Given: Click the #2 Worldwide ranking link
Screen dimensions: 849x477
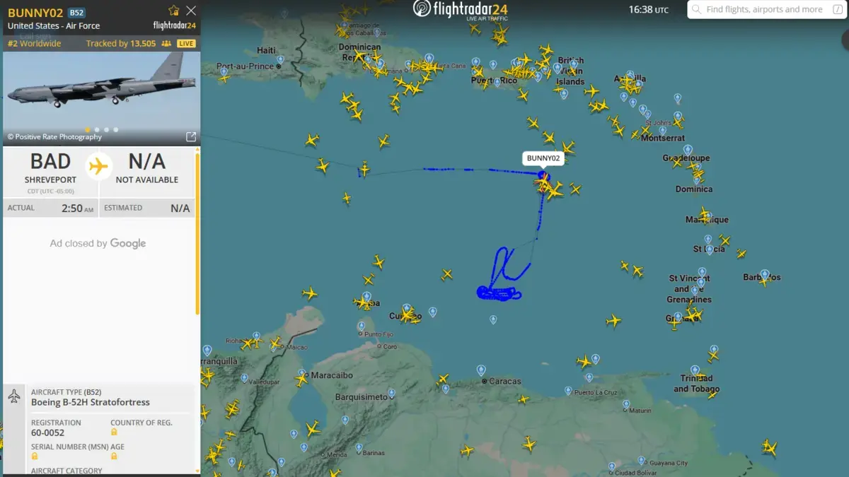Looking at the screenshot, I should pos(34,44).
